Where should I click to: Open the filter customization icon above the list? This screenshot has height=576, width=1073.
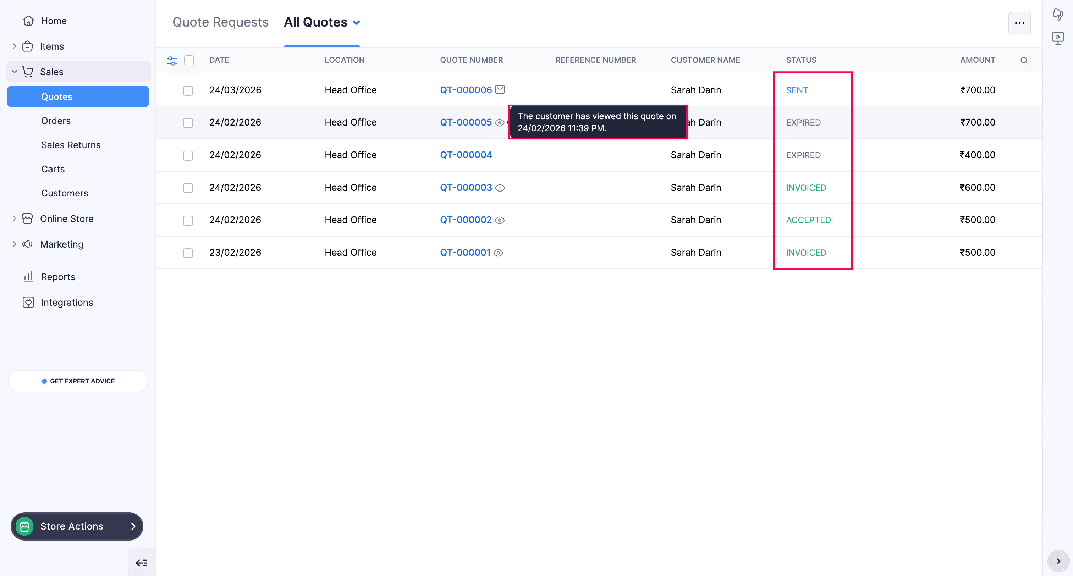[x=171, y=60]
